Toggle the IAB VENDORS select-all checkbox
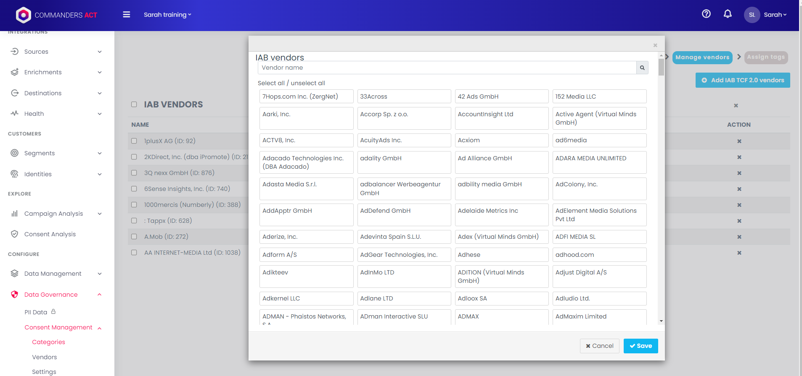The width and height of the screenshot is (802, 376). point(134,104)
